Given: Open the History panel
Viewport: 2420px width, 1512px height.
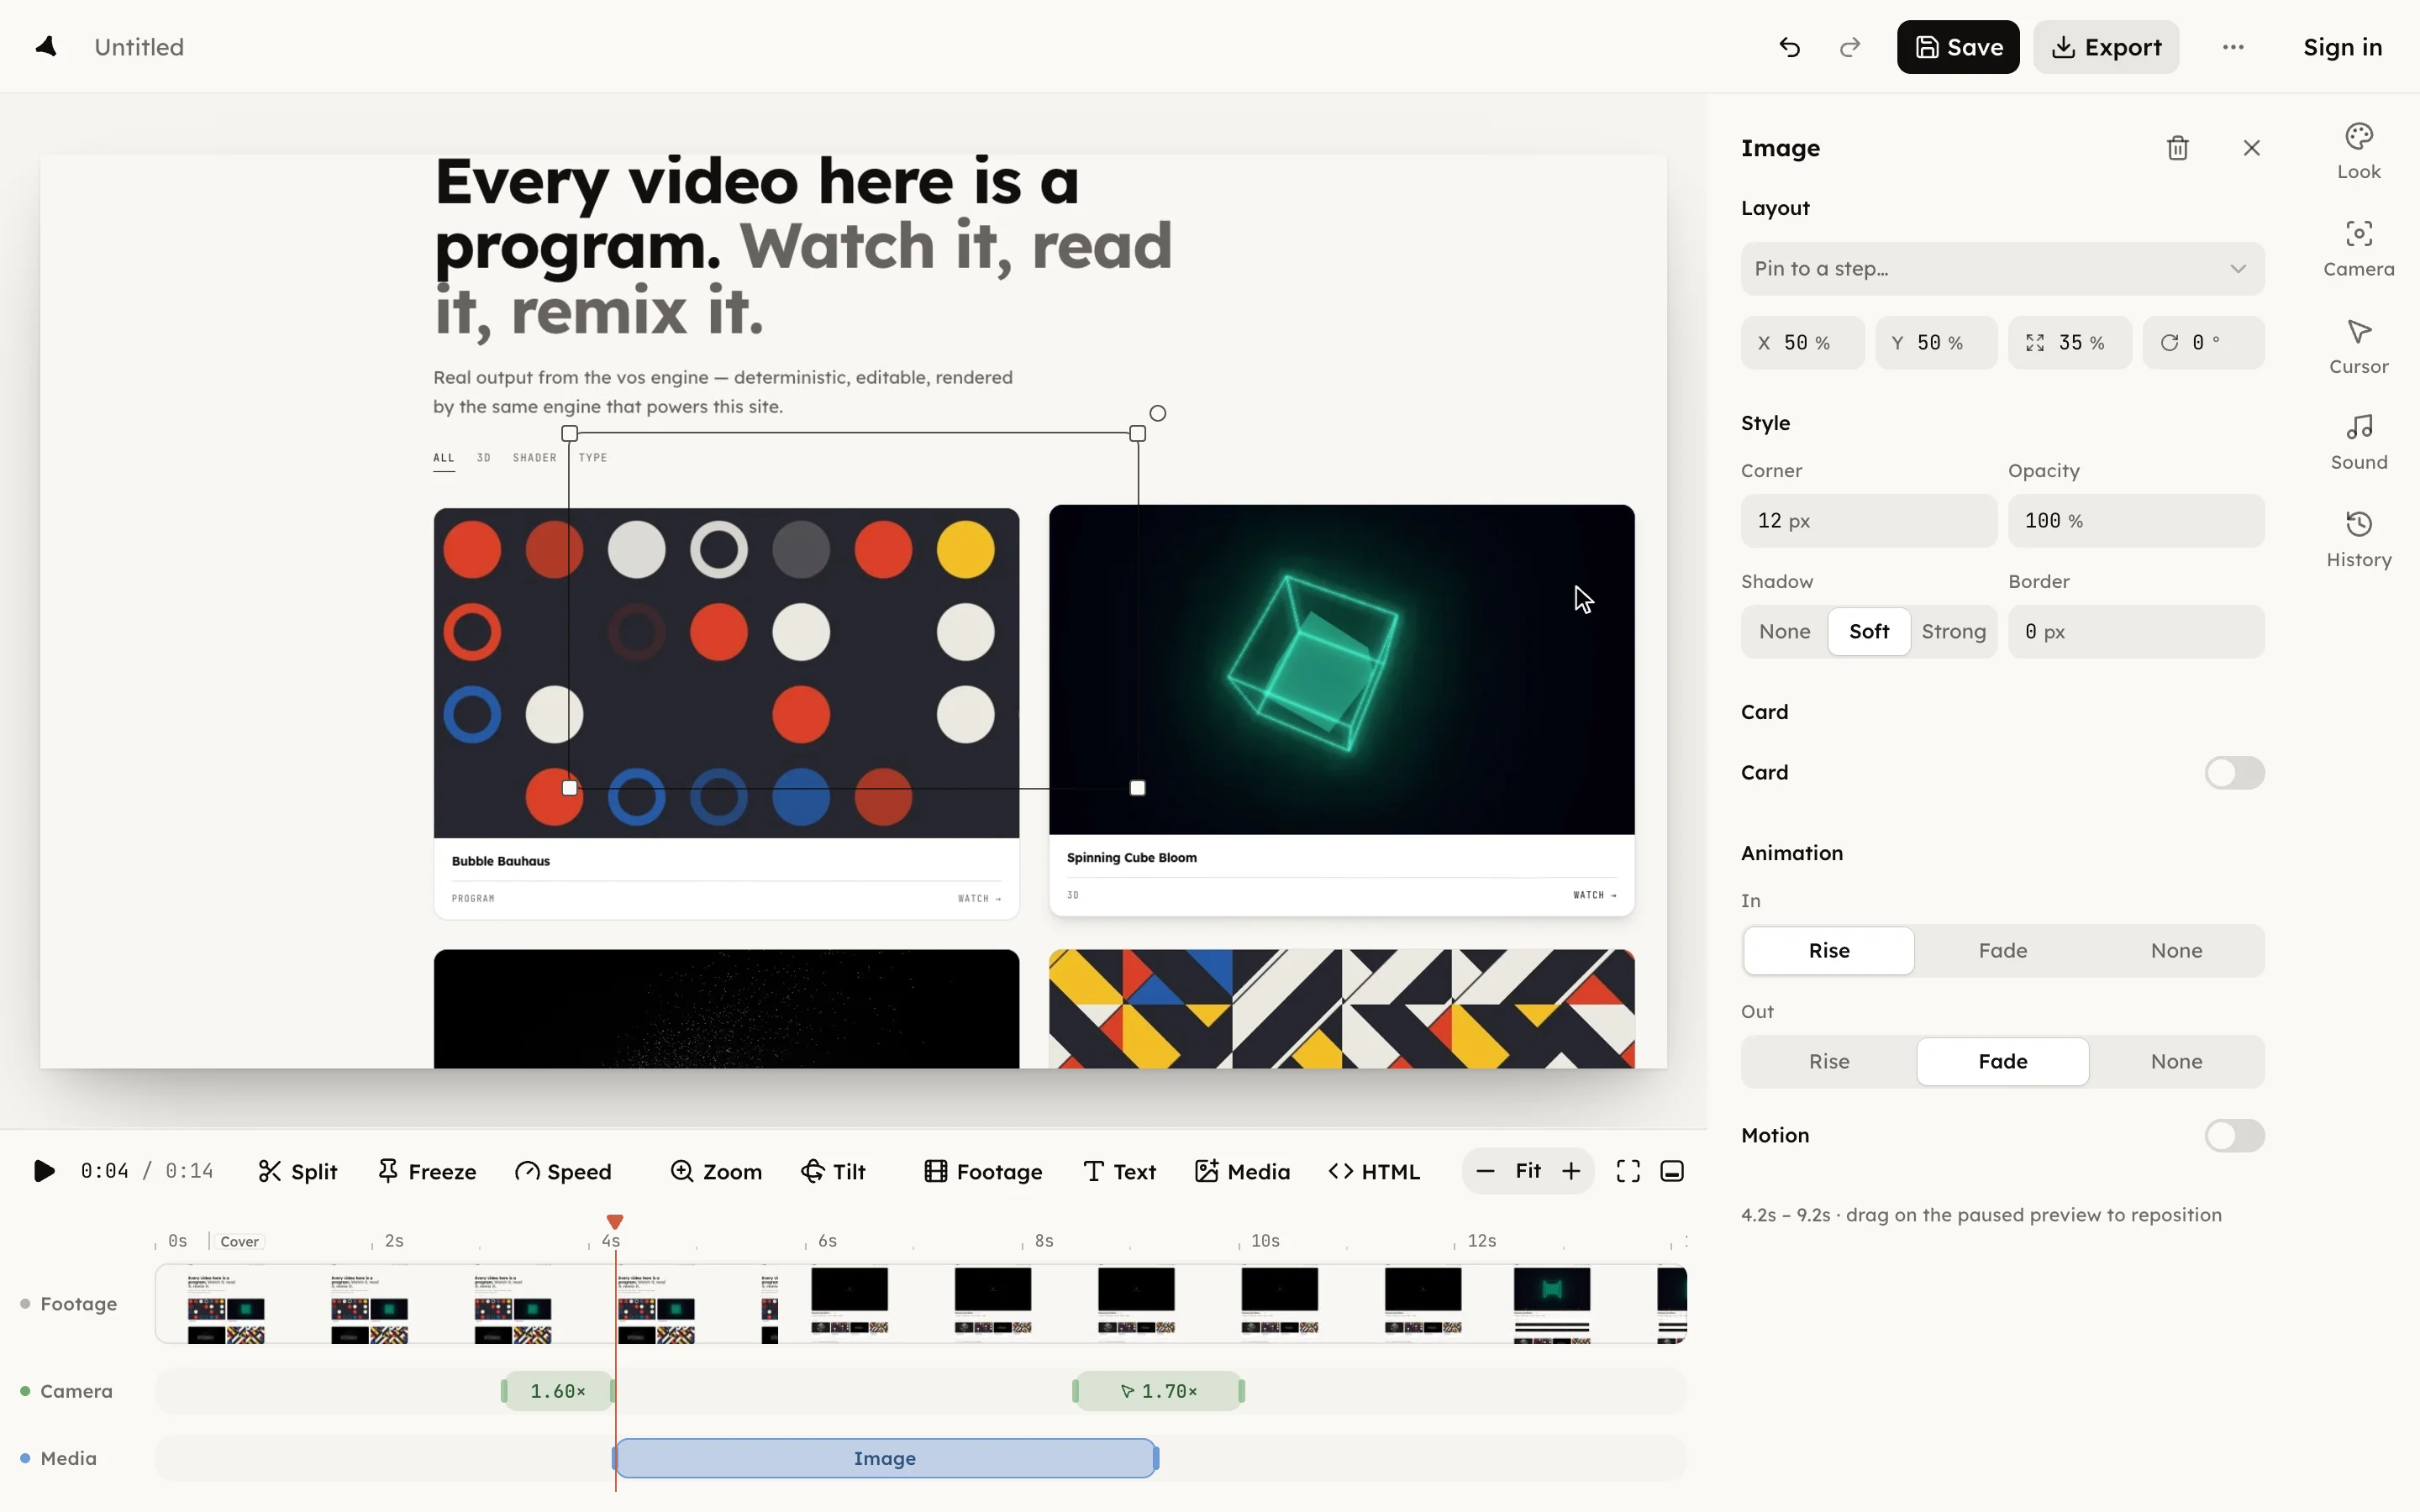Looking at the screenshot, I should (2358, 540).
